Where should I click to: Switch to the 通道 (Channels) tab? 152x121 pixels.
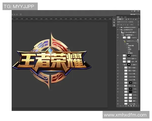coord(122,17)
